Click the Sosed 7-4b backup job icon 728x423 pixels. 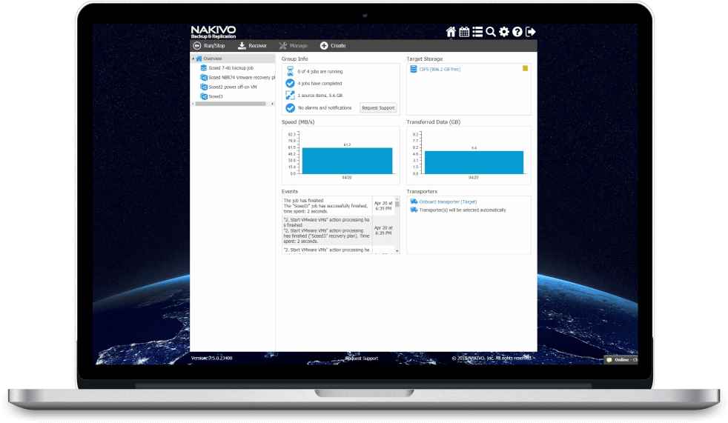click(203, 67)
